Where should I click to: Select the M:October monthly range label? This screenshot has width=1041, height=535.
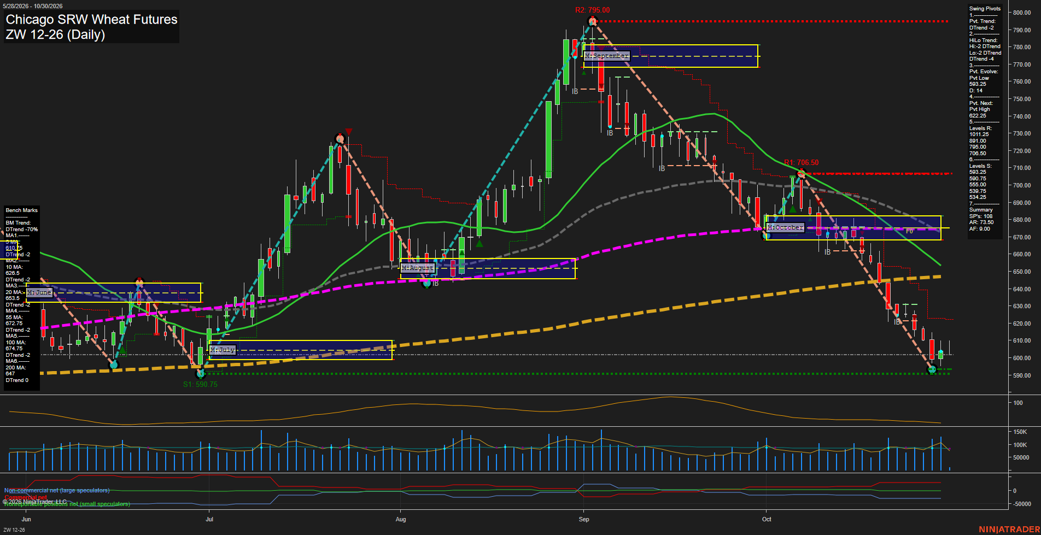pyautogui.click(x=786, y=227)
